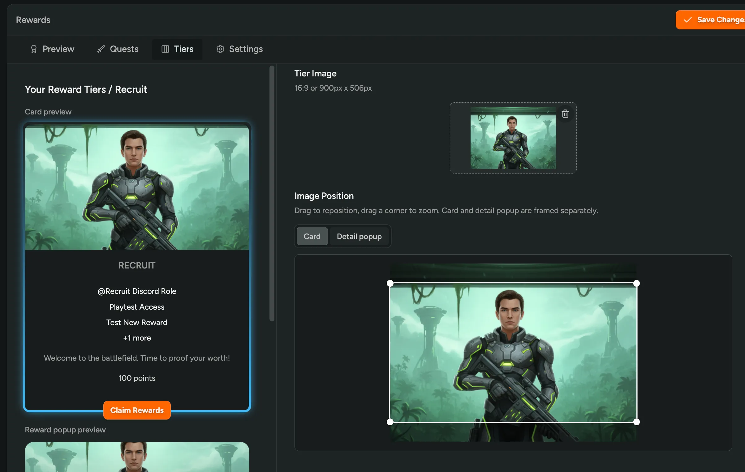Save Changes to the rewards
This screenshot has width=745, height=472.
(x=710, y=20)
